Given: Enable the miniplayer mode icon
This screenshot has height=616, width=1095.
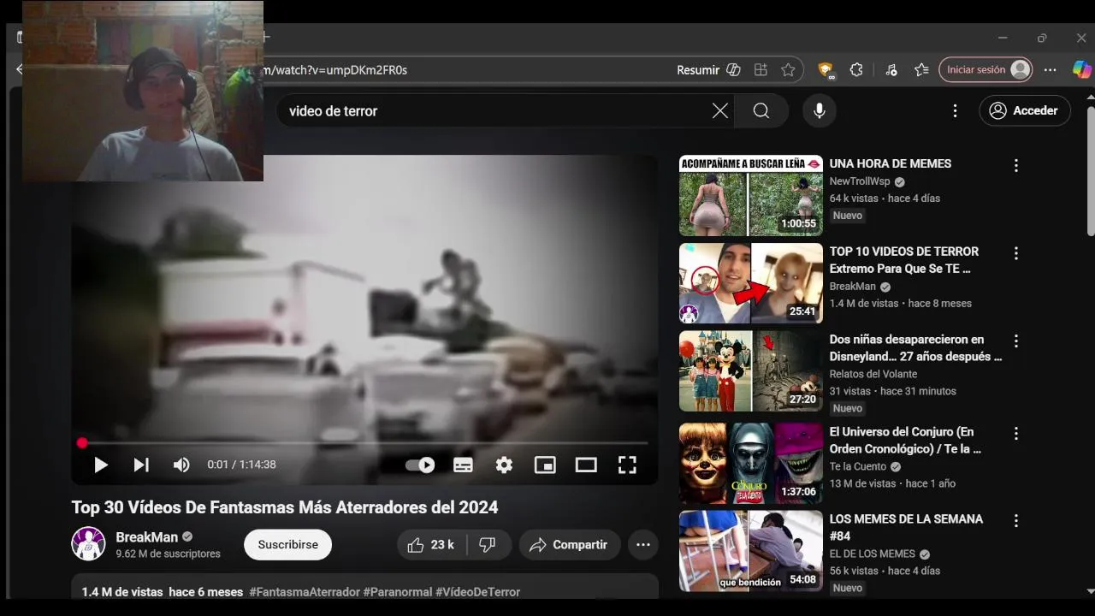Looking at the screenshot, I should click(x=545, y=465).
